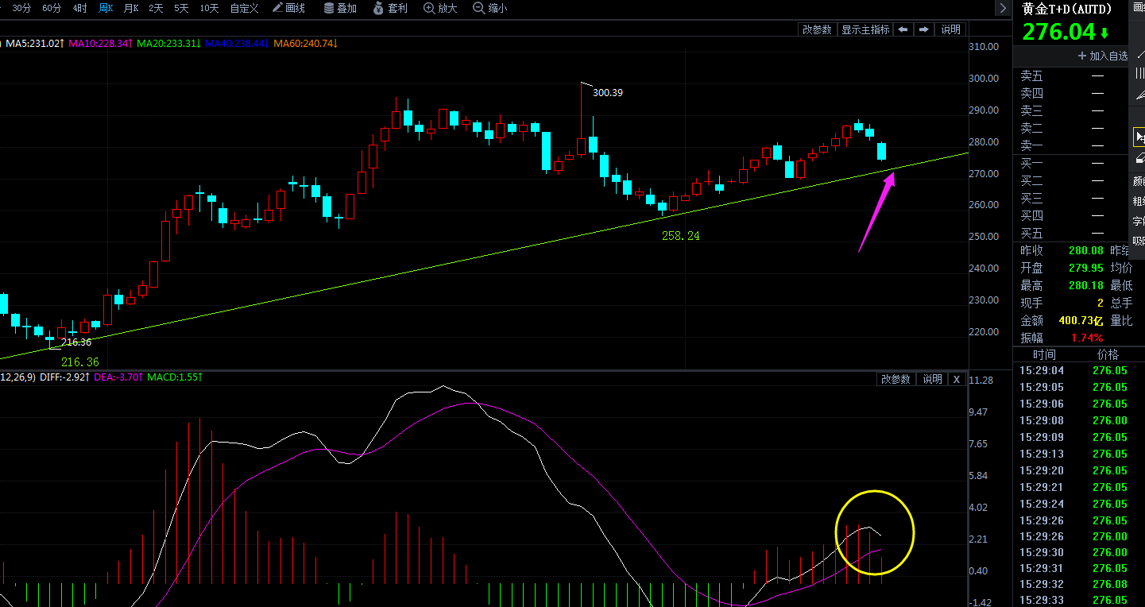Click the DEA:-3.70 MACD value
Image resolution: width=1145 pixels, height=607 pixels.
(x=120, y=377)
